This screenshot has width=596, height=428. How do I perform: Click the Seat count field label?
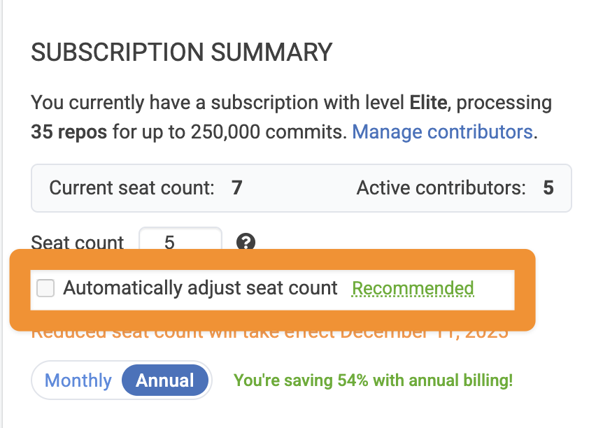[77, 242]
